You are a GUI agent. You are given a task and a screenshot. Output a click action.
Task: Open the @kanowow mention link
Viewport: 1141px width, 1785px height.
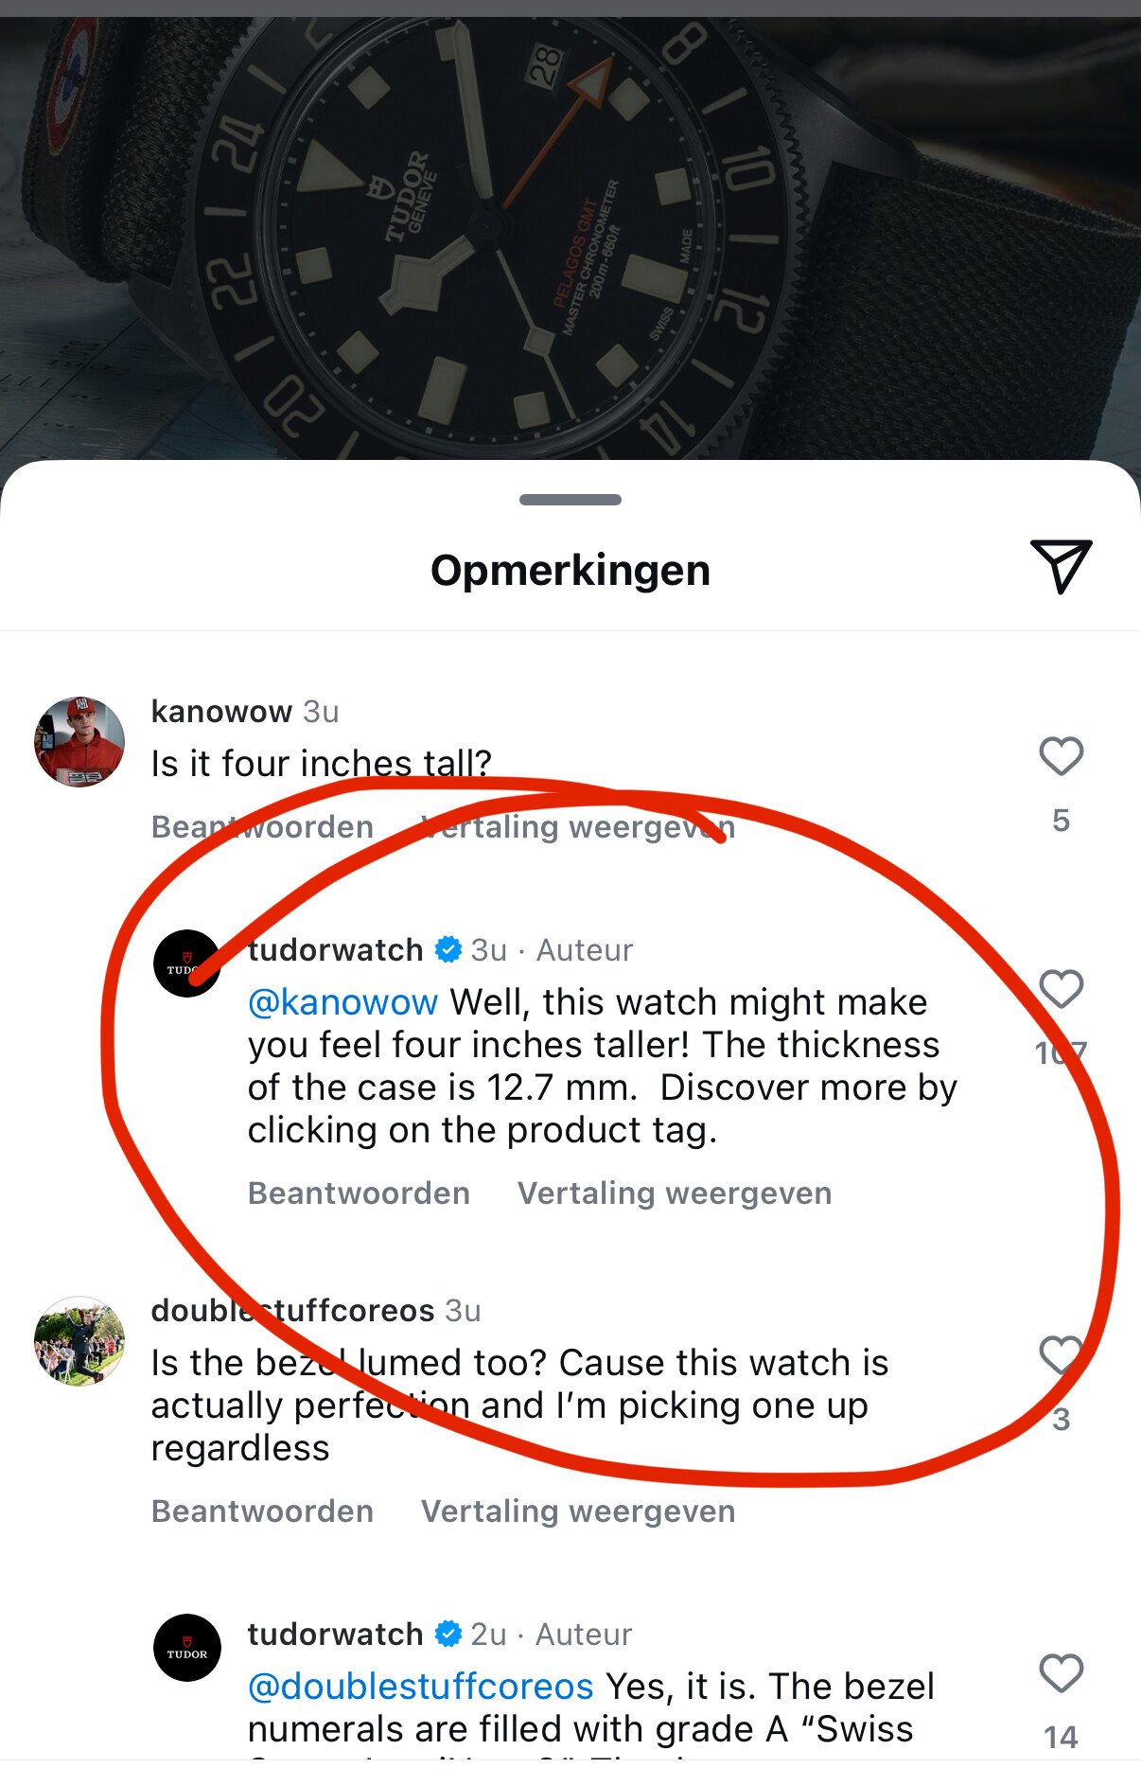coord(342,1002)
